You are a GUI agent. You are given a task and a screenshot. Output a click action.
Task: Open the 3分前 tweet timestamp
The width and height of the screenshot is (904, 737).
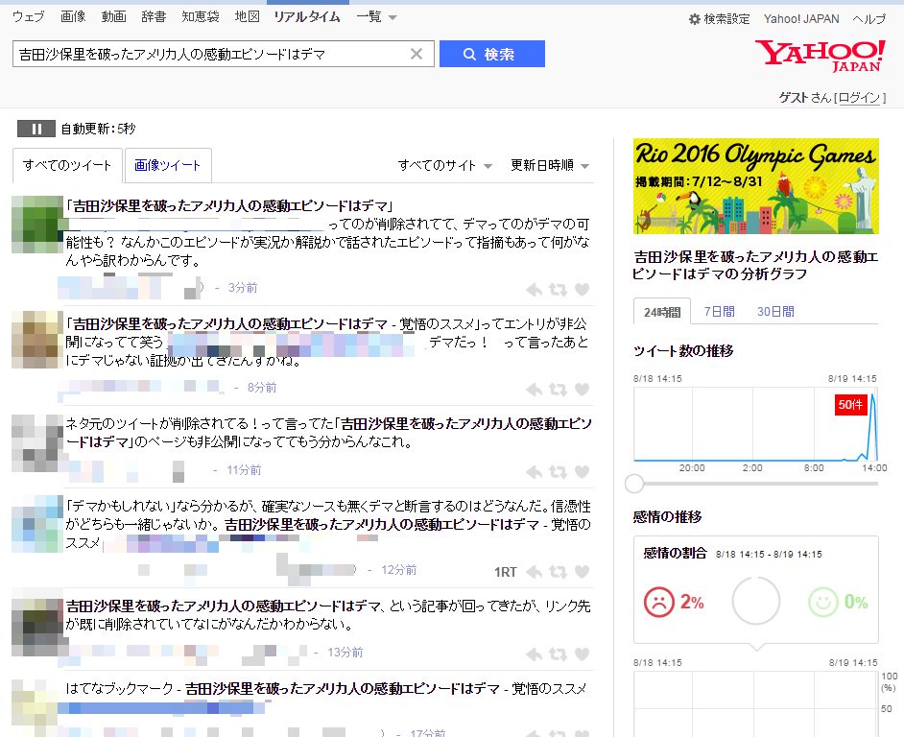243,287
